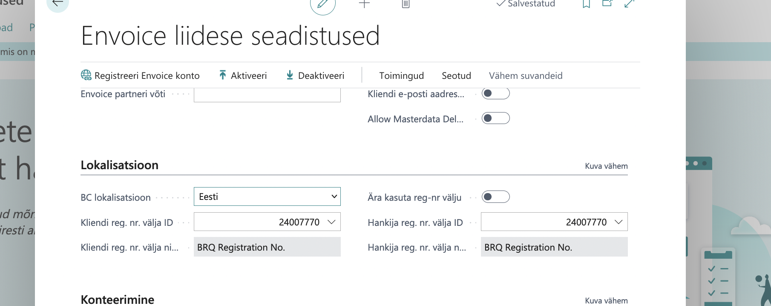This screenshot has height=306, width=771.
Task: Click Kuva vähem for Konteerimine section
Action: [606, 300]
